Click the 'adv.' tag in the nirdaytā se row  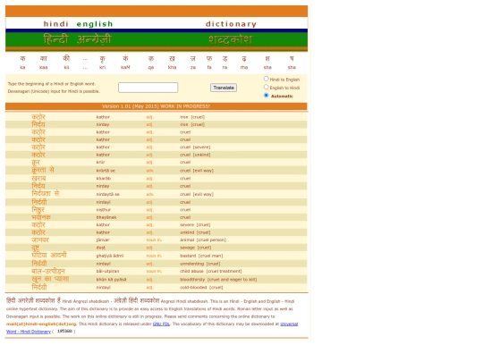pos(150,194)
